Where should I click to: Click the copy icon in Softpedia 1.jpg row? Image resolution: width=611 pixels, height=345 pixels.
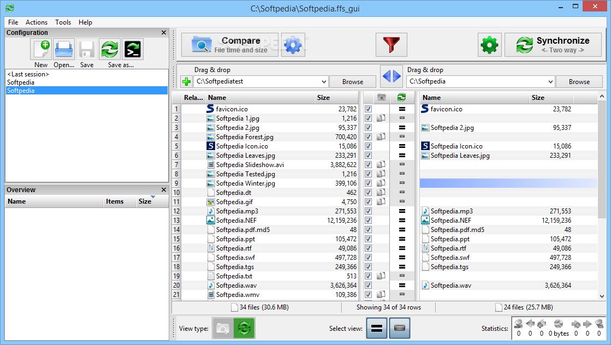(381, 118)
